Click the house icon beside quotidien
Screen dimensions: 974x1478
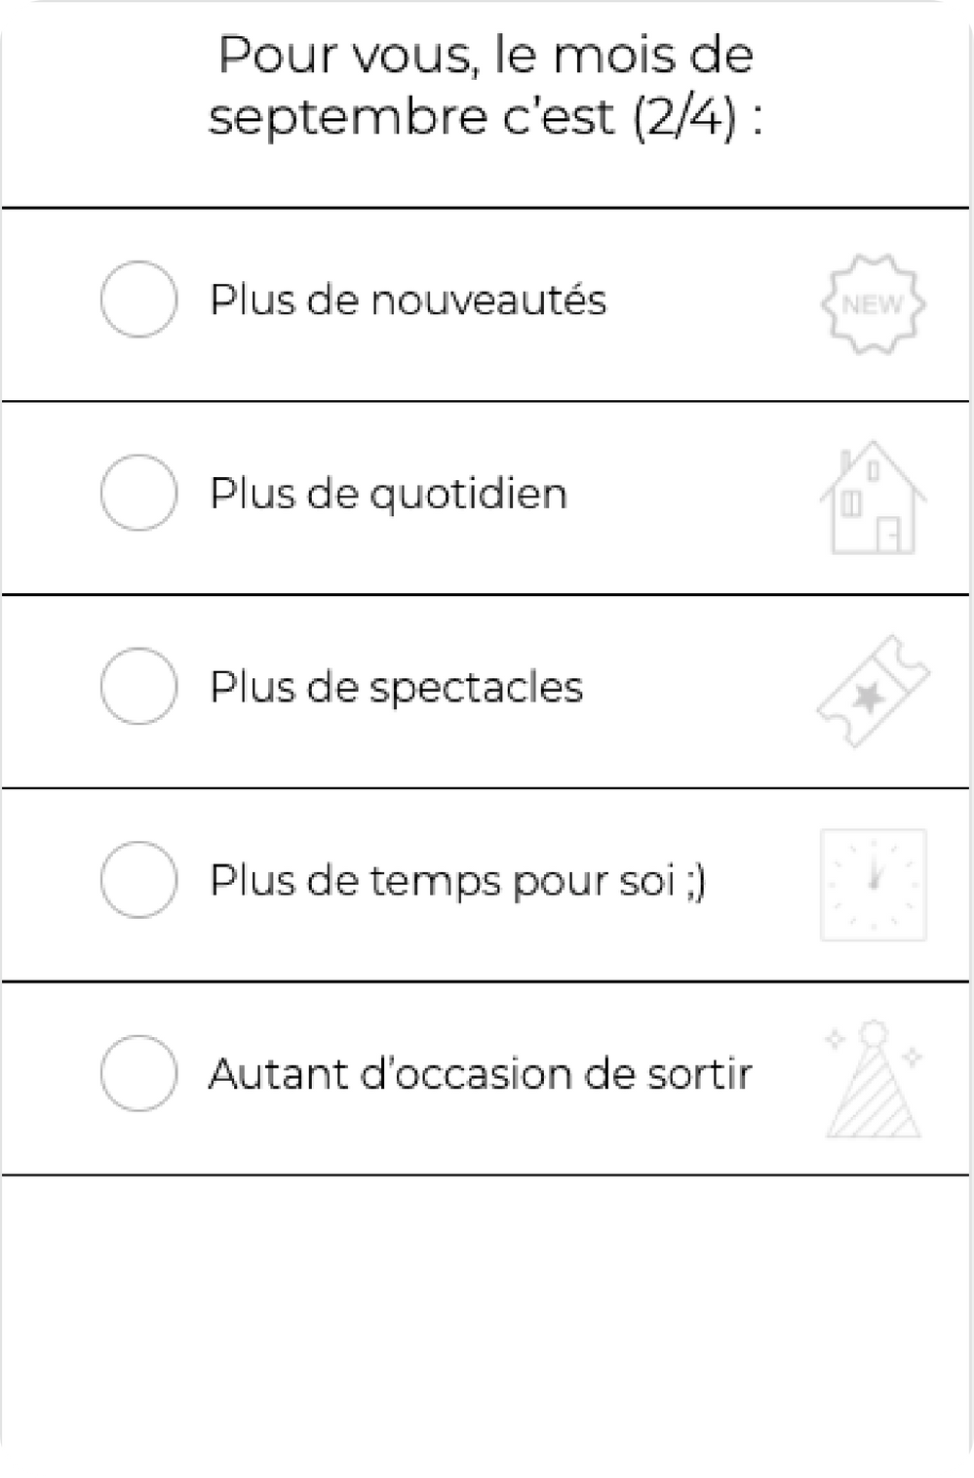873,498
